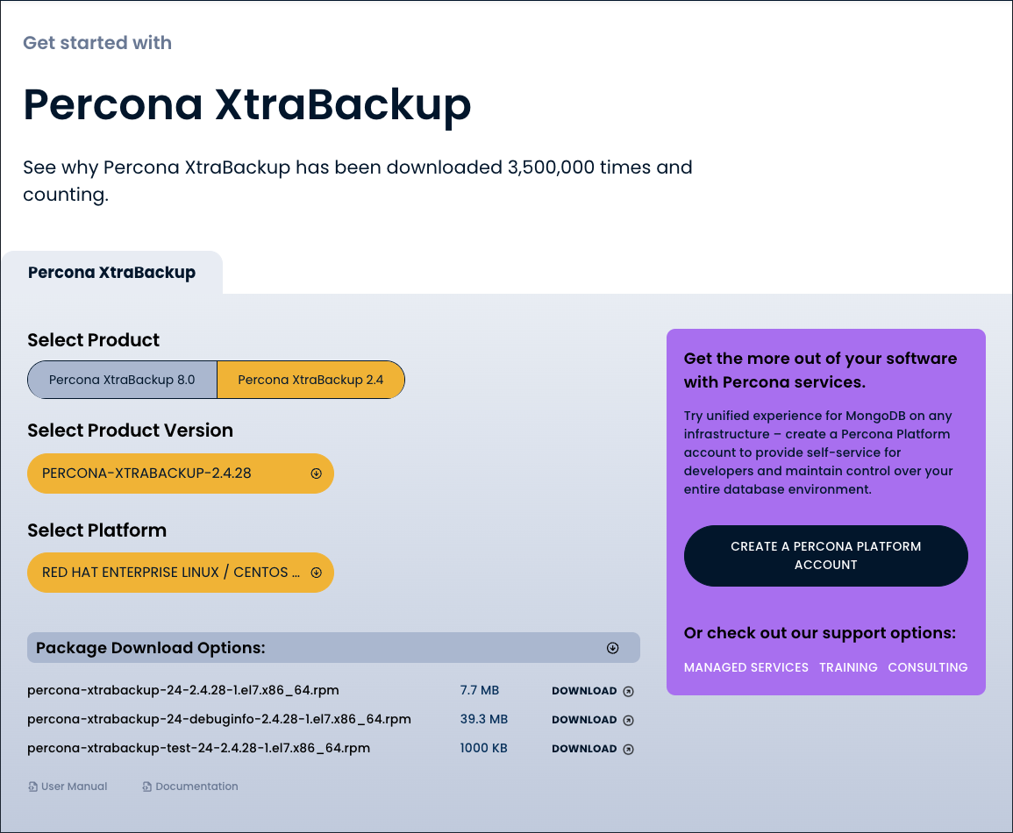This screenshot has width=1013, height=833.
Task: Collapse the Package Download Options header
Action: [333, 648]
